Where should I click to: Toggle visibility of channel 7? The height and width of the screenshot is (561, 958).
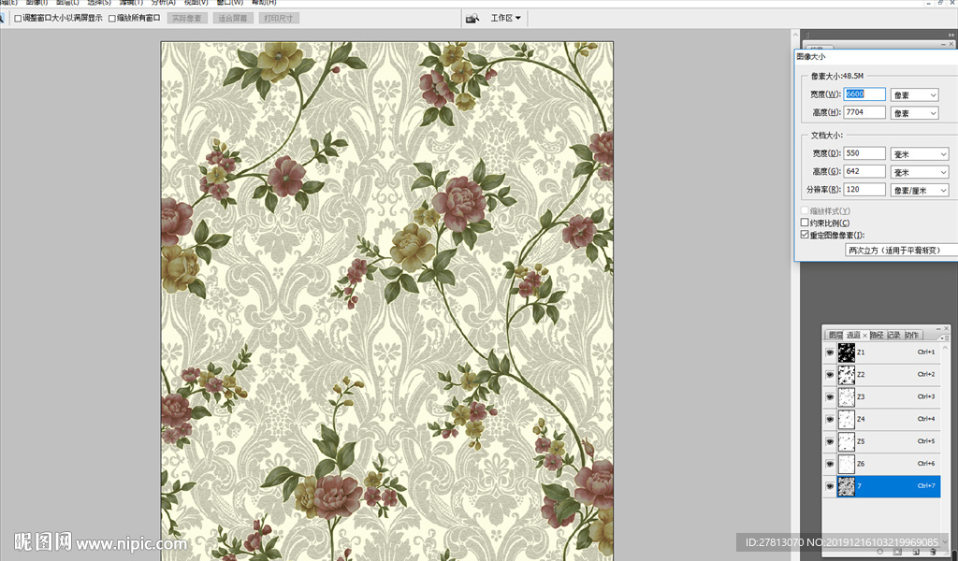(x=830, y=486)
